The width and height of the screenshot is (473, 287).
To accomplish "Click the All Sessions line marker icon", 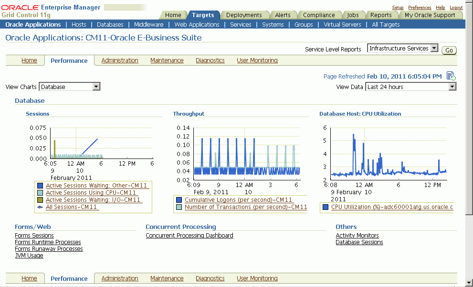I will tap(40, 208).
